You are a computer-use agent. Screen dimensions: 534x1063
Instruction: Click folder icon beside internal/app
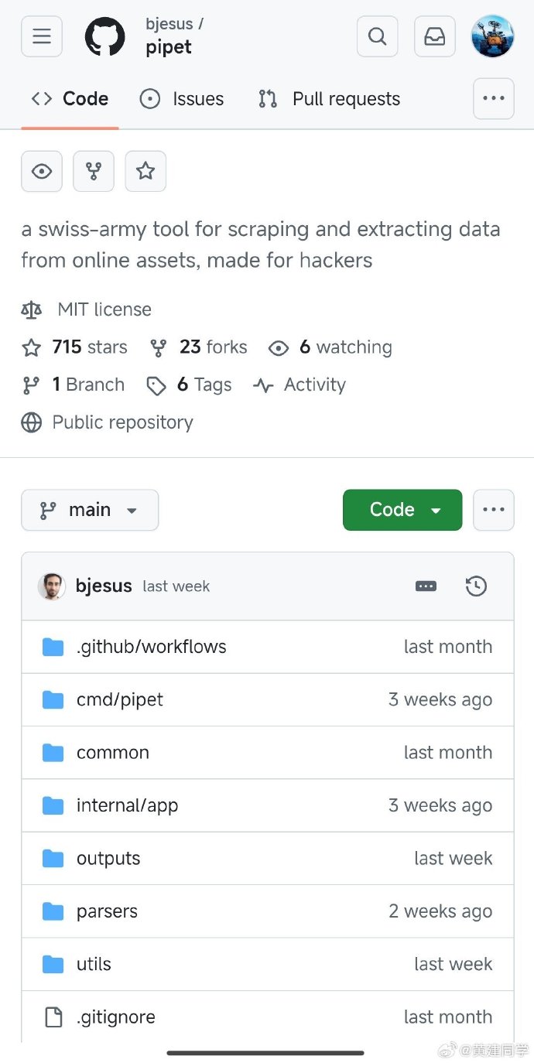pos(53,805)
